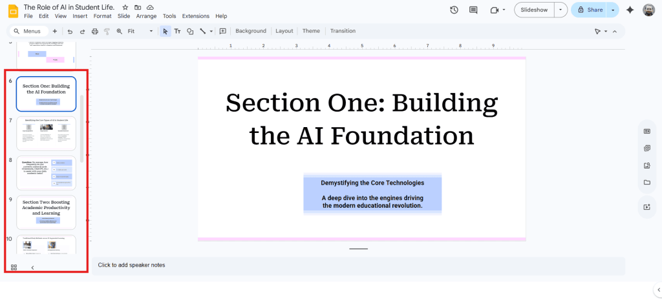Image resolution: width=662 pixels, height=300 pixels.
Task: Open the Google Slides home icon
Action: (14, 10)
